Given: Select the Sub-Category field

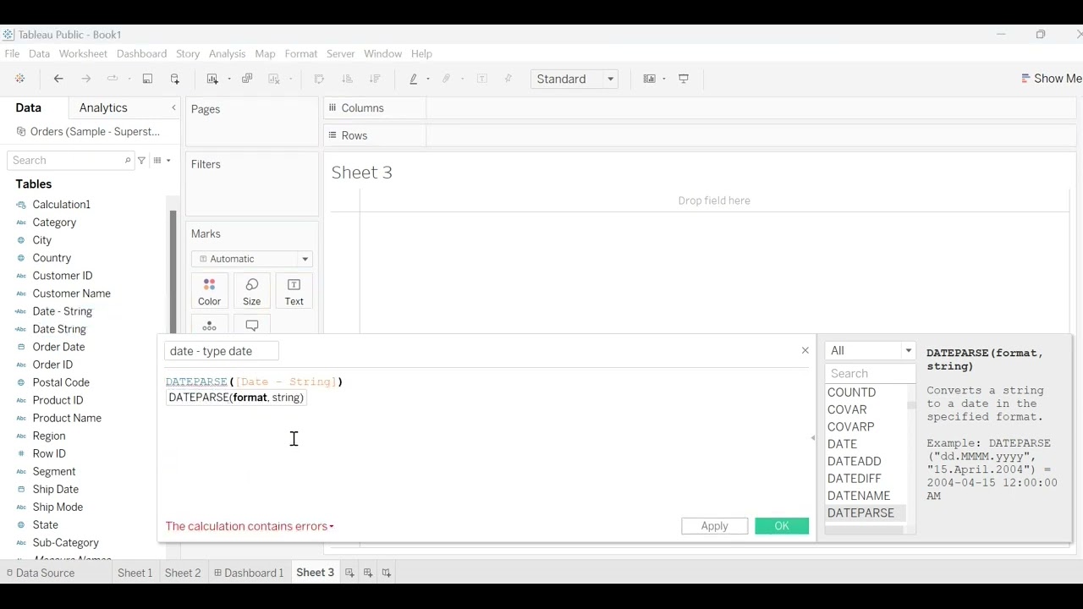Looking at the screenshot, I should click(x=65, y=543).
